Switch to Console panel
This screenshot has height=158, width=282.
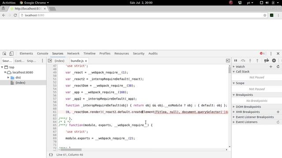pos(43,54)
